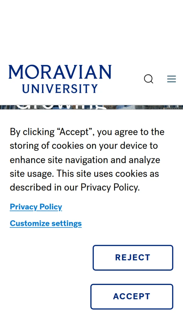183x325 pixels.
Task: Click the "site usage. This site uses cookies" line
Action: (84, 174)
